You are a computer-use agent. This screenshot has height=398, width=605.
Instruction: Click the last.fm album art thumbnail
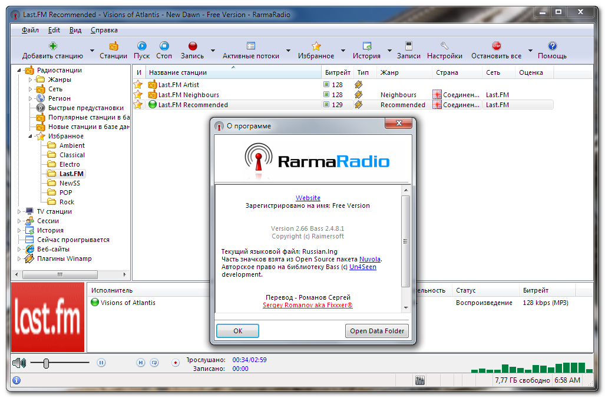pyautogui.click(x=48, y=317)
